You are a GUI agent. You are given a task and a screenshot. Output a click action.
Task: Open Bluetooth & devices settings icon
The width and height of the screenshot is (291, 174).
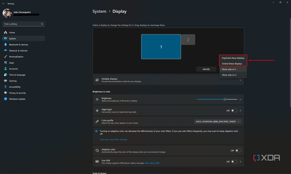[x=6, y=45]
